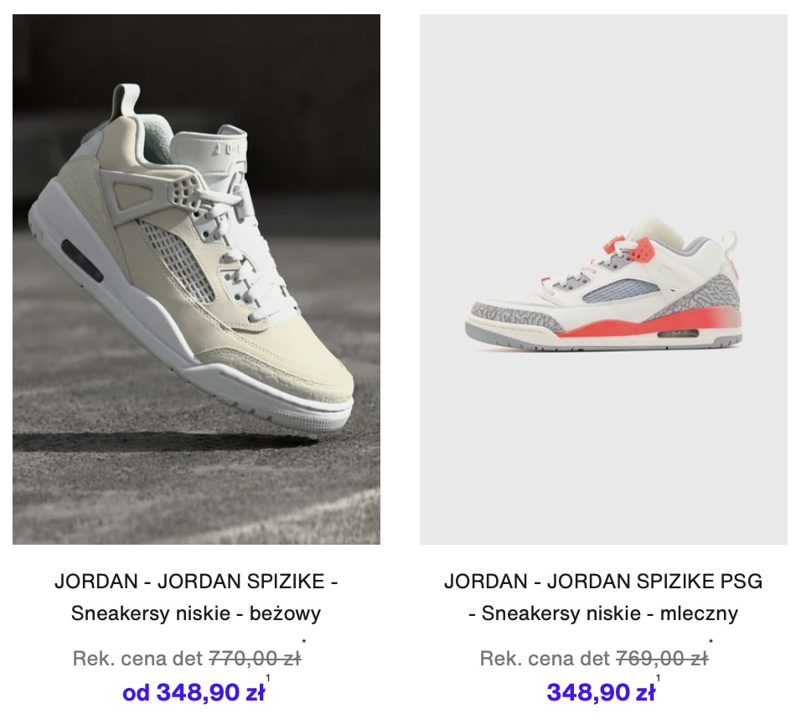801x719 pixels.
Task: Open the Jordan Spizike PSG product image
Action: (603, 279)
